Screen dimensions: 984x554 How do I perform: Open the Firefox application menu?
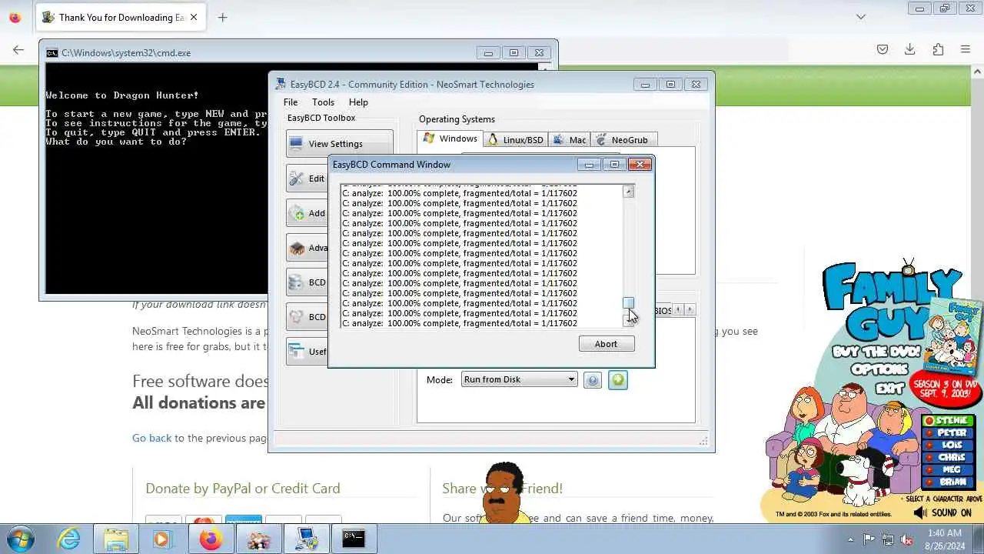coord(966,49)
